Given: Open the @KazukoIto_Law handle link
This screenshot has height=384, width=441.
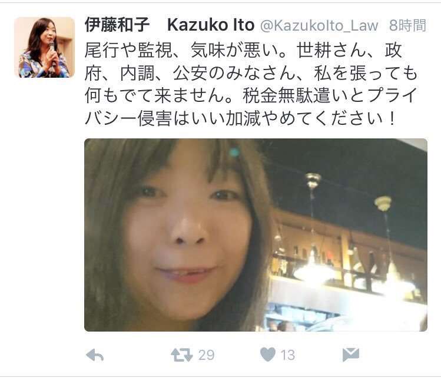Looking at the screenshot, I should point(319,25).
